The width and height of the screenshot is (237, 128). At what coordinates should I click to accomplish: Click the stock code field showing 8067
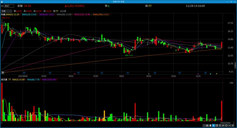click(9, 6)
